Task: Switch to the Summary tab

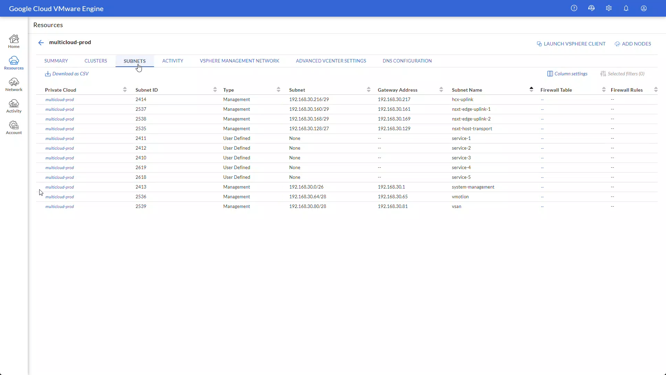Action: pyautogui.click(x=56, y=61)
